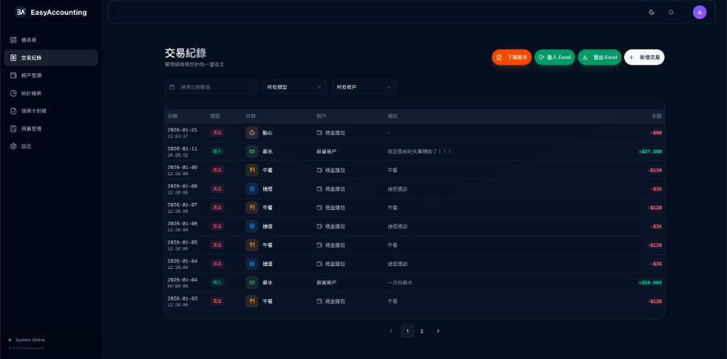Image resolution: width=727 pixels, height=359 pixels.
Task: Go to the previous page with the left arrow
Action: pos(391,331)
